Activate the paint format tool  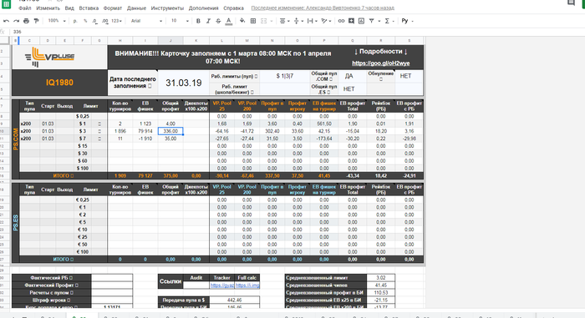(36, 21)
